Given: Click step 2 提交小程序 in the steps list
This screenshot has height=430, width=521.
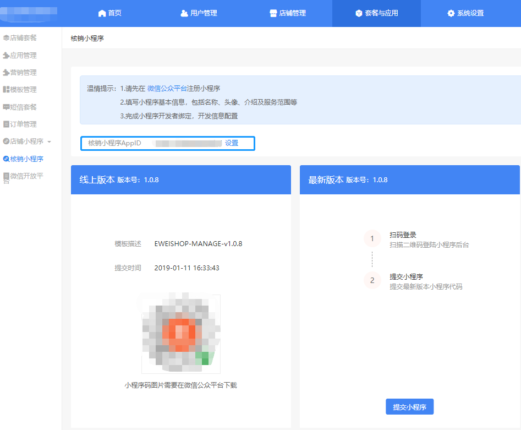Looking at the screenshot, I should (x=406, y=277).
